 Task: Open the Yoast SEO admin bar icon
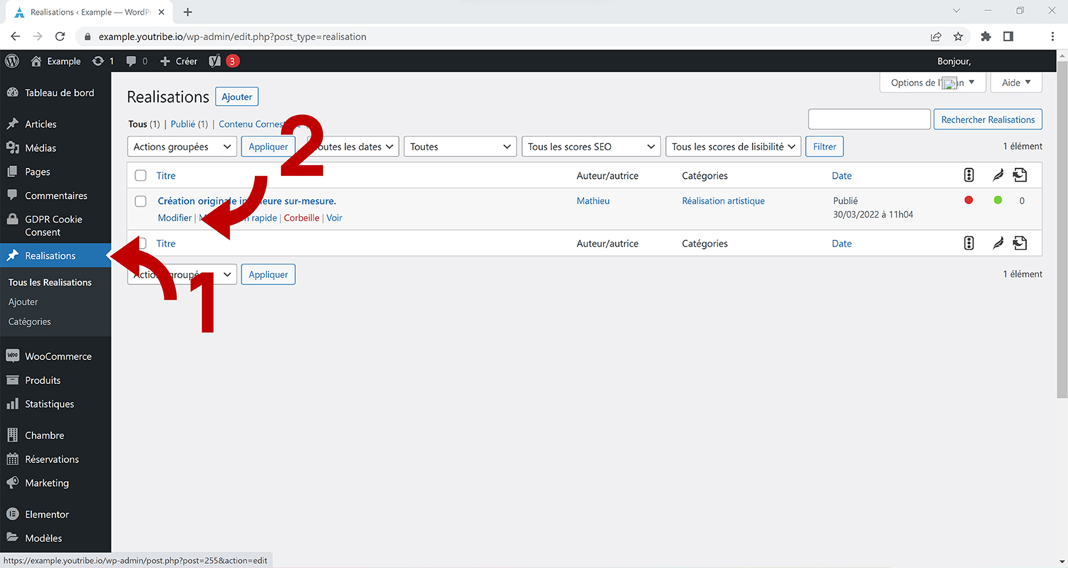[215, 61]
